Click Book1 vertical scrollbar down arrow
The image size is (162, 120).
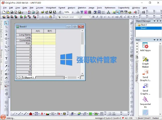pos(82,74)
